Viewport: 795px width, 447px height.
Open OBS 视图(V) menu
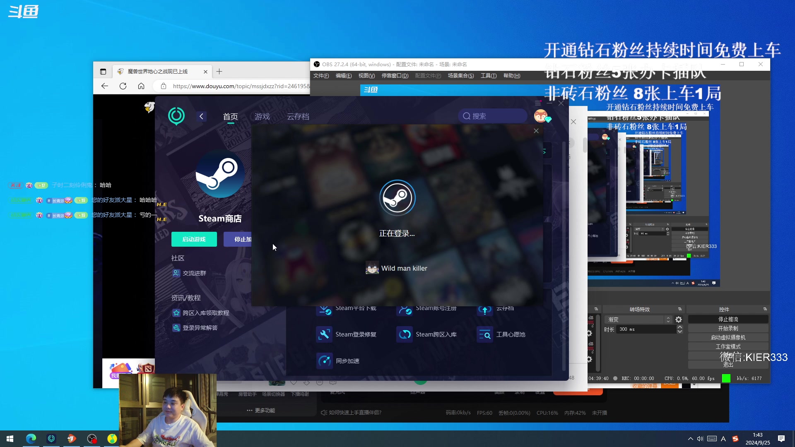366,76
